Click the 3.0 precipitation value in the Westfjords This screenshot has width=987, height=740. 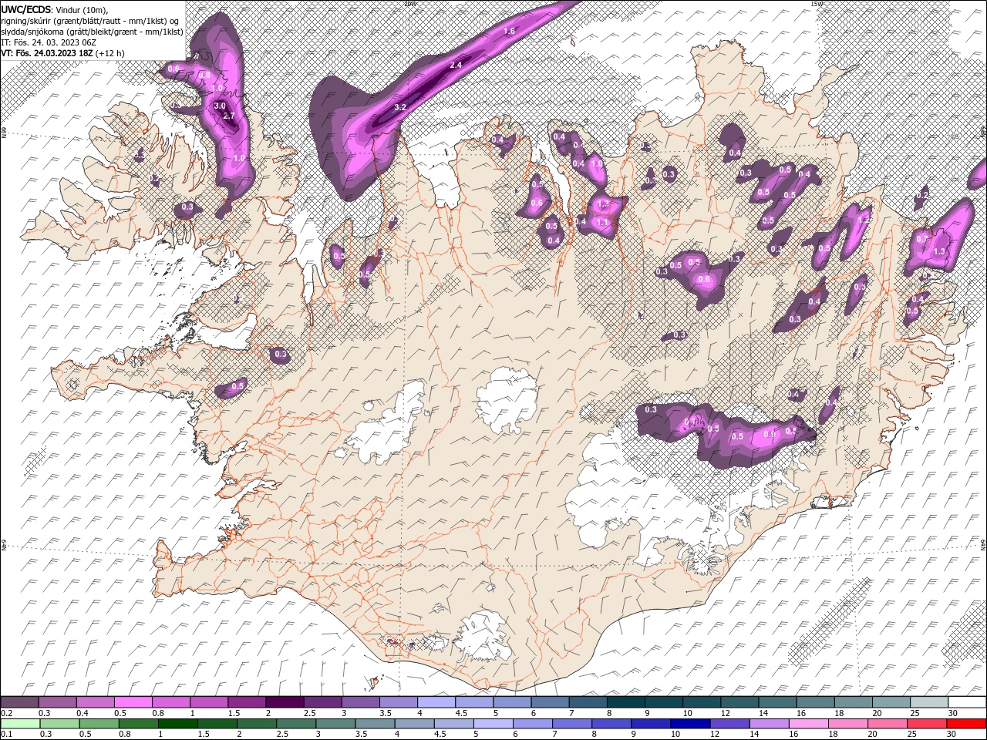point(220,106)
